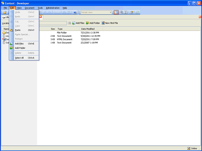
Task: Click the 2 KB size cell
Action: pyautogui.click(x=53, y=36)
